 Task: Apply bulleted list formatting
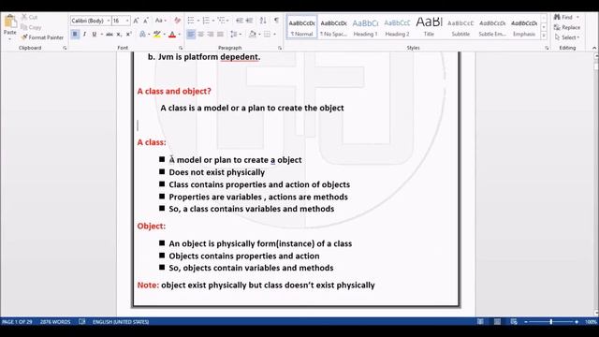tap(191, 21)
